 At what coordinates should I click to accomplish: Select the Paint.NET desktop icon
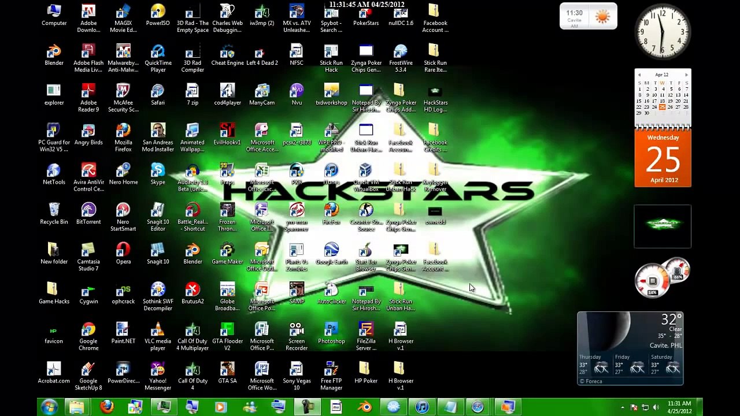(x=123, y=334)
